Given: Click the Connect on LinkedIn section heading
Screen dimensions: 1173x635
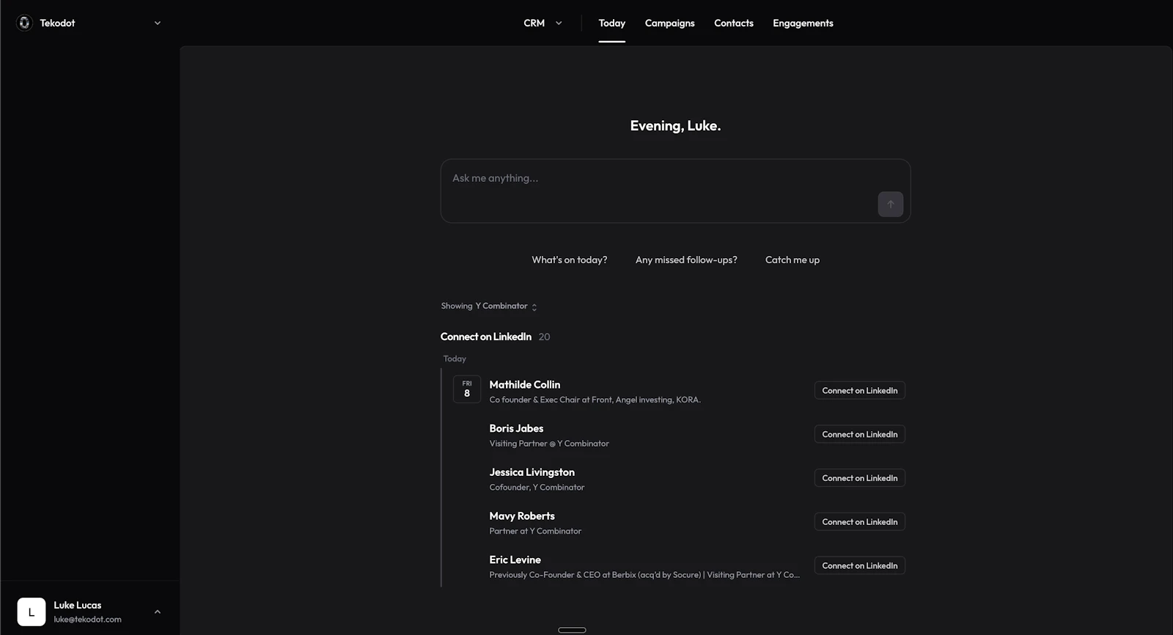Looking at the screenshot, I should [x=486, y=337].
